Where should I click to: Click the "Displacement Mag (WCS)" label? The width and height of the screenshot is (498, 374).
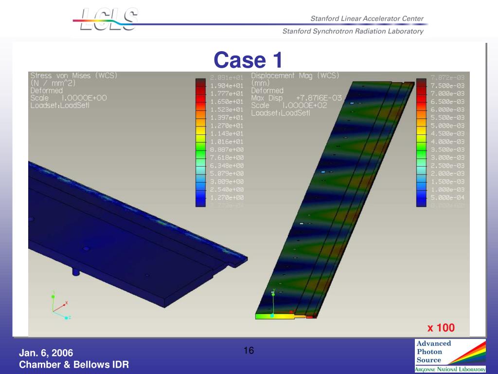pos(295,75)
